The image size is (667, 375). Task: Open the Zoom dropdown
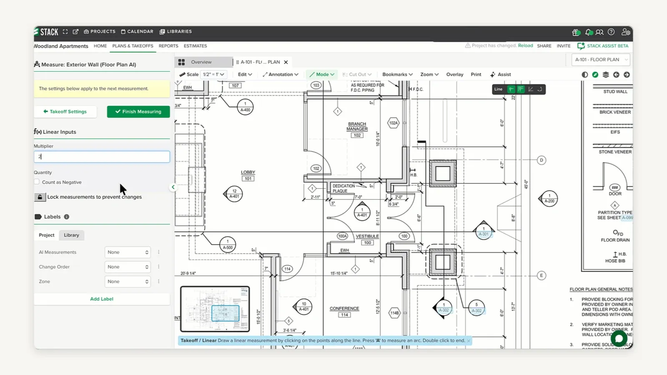[x=429, y=75]
